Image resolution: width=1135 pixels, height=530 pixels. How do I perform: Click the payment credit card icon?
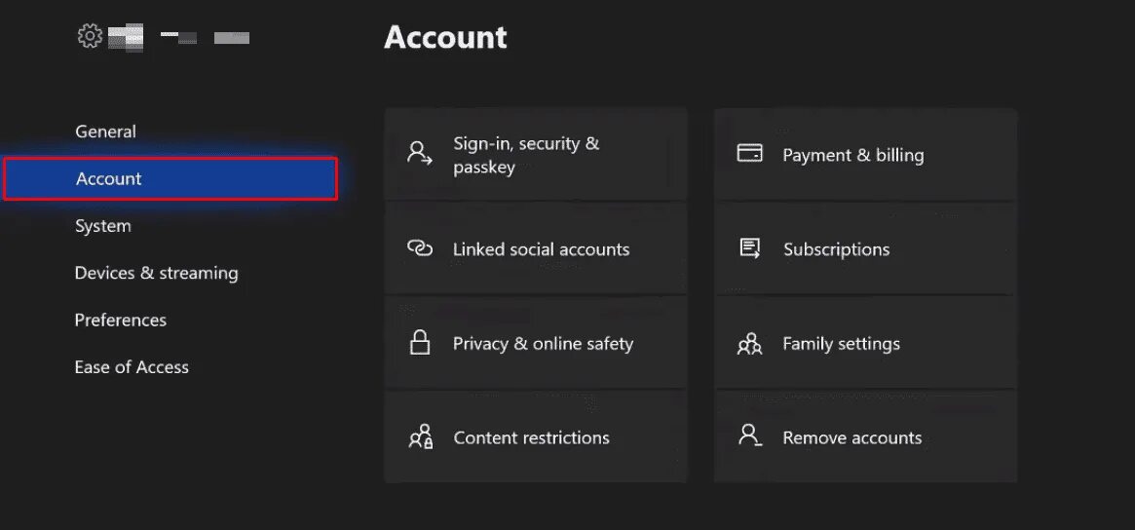749,154
